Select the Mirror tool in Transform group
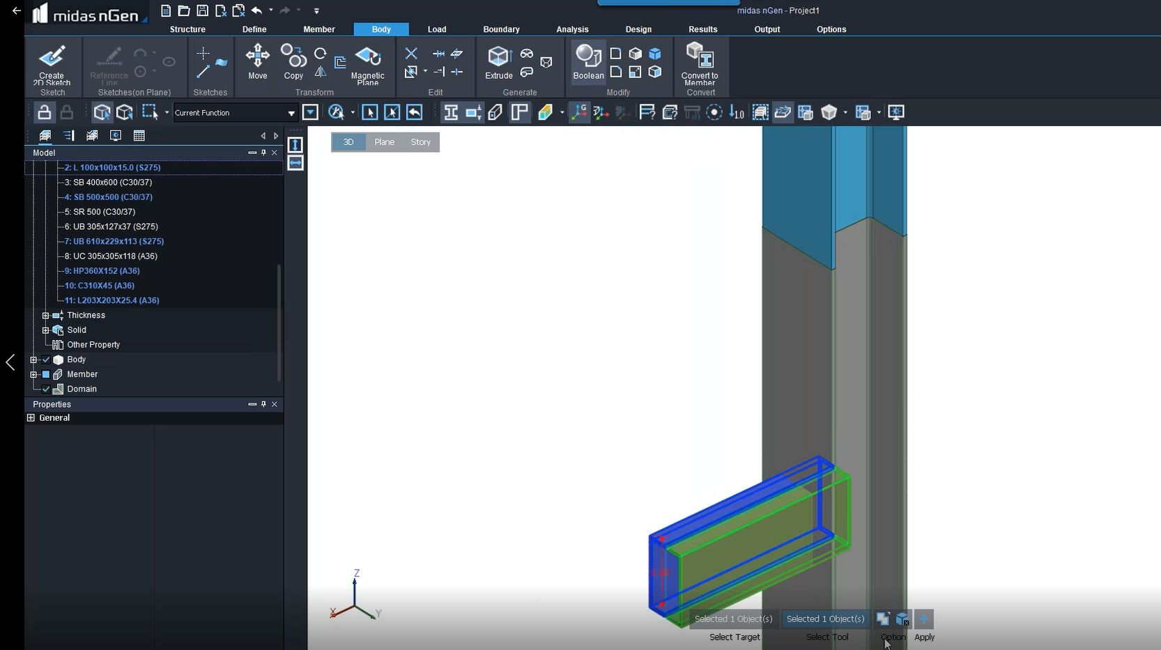The image size is (1161, 650). pos(321,70)
